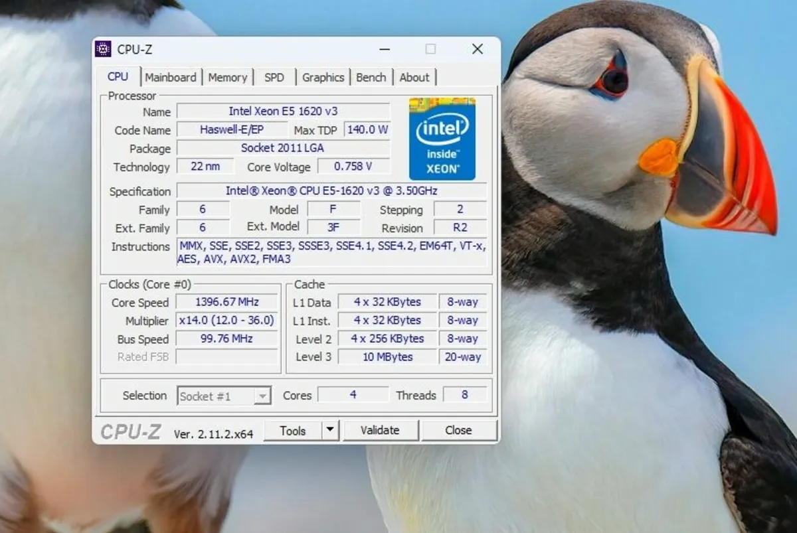
Task: Click the Threads count field
Action: pyautogui.click(x=465, y=395)
